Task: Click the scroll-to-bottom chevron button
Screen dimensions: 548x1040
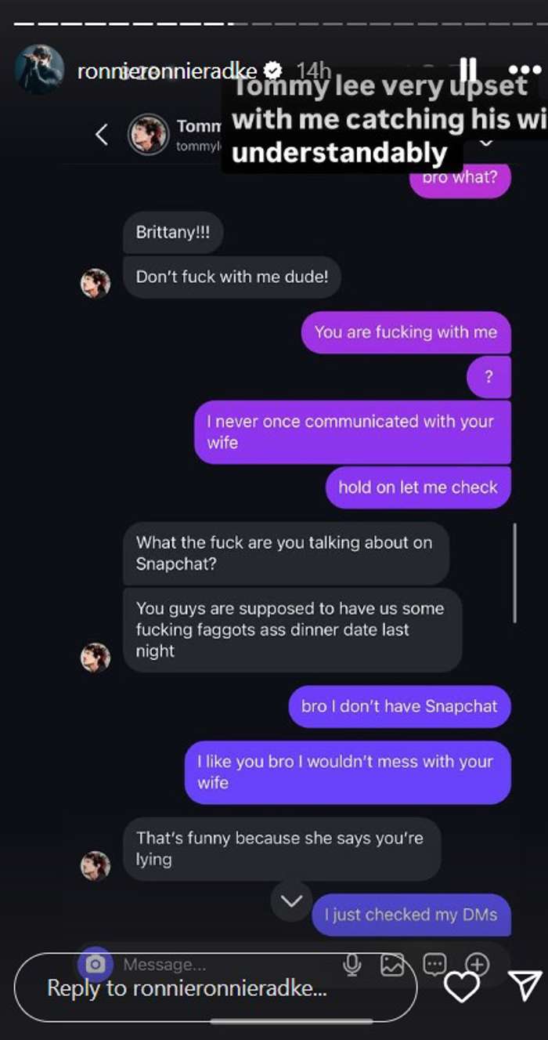Action: click(291, 901)
